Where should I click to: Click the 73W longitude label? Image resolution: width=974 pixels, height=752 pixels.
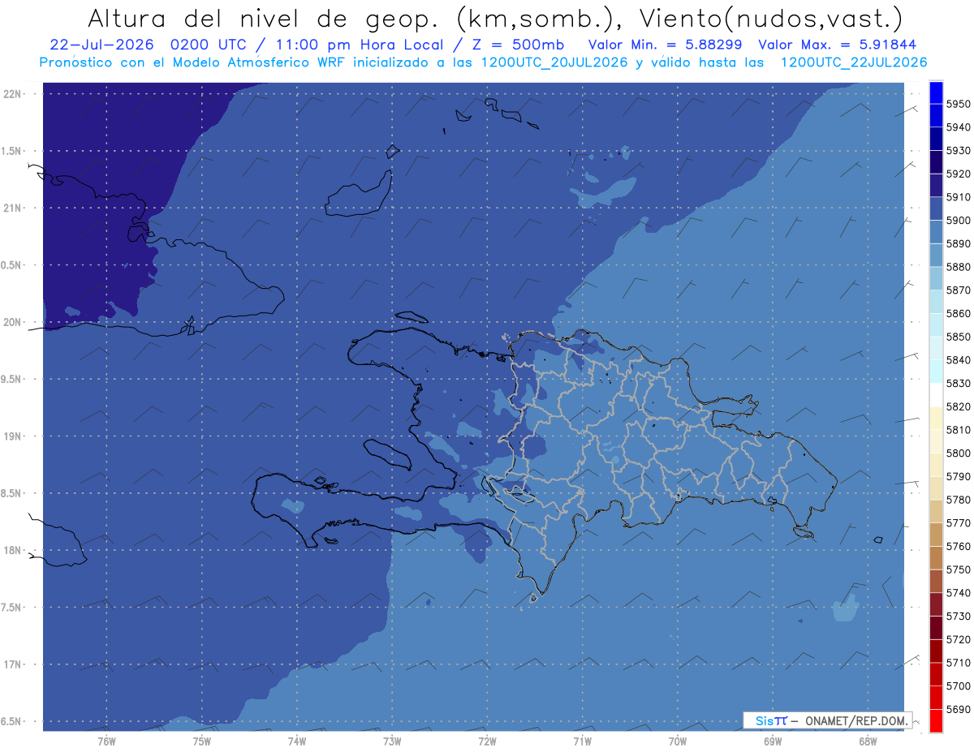point(392,742)
